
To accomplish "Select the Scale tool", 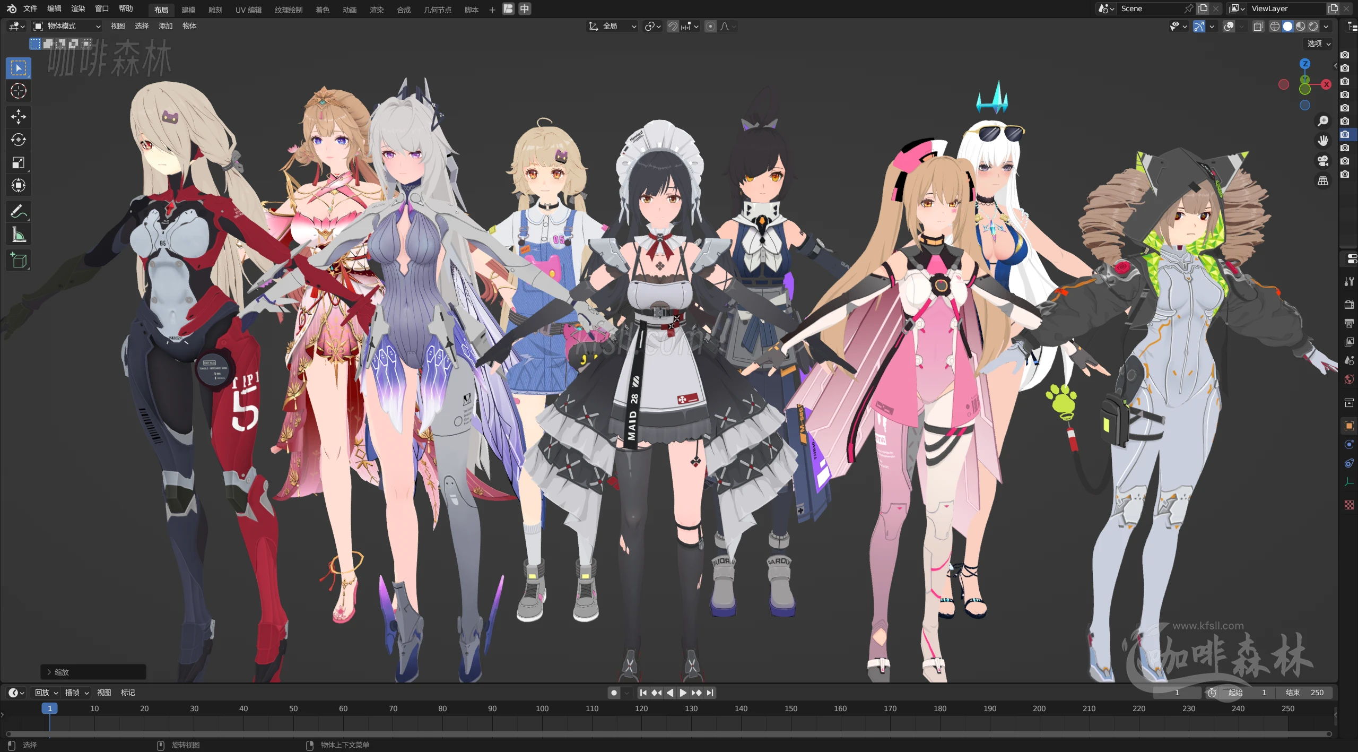I will [19, 162].
